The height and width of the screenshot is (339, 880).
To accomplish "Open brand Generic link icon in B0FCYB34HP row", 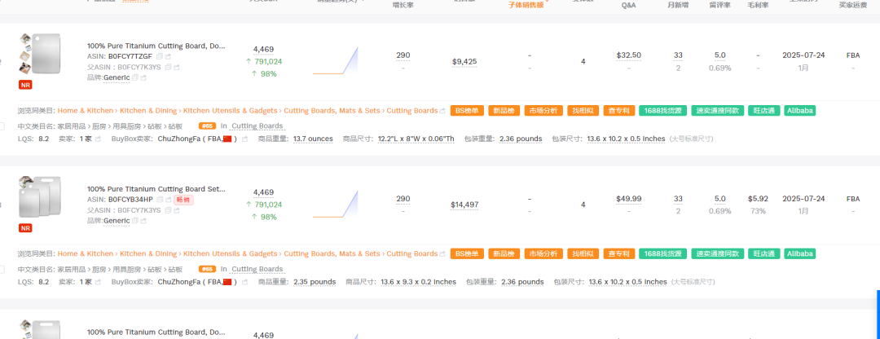I will pyautogui.click(x=143, y=221).
